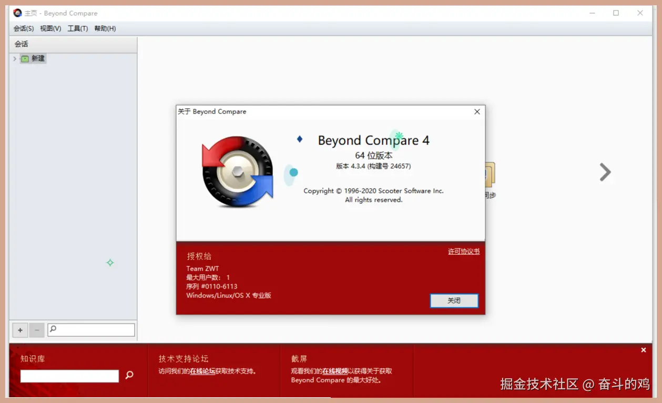Close the Beyond Compare main window
The image size is (662, 403).
640,13
